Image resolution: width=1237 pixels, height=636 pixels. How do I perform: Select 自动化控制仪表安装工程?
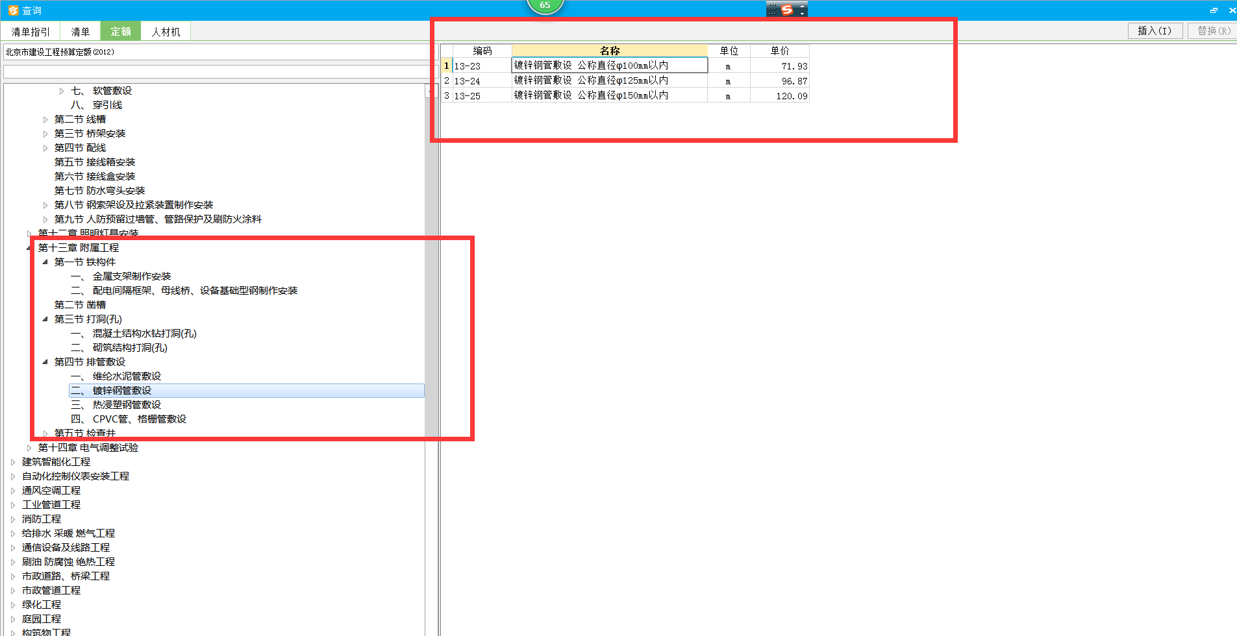75,476
